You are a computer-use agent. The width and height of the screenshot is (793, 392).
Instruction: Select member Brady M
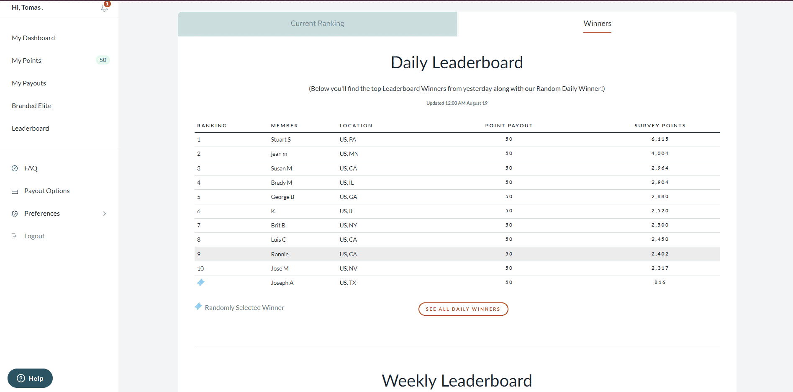point(282,183)
